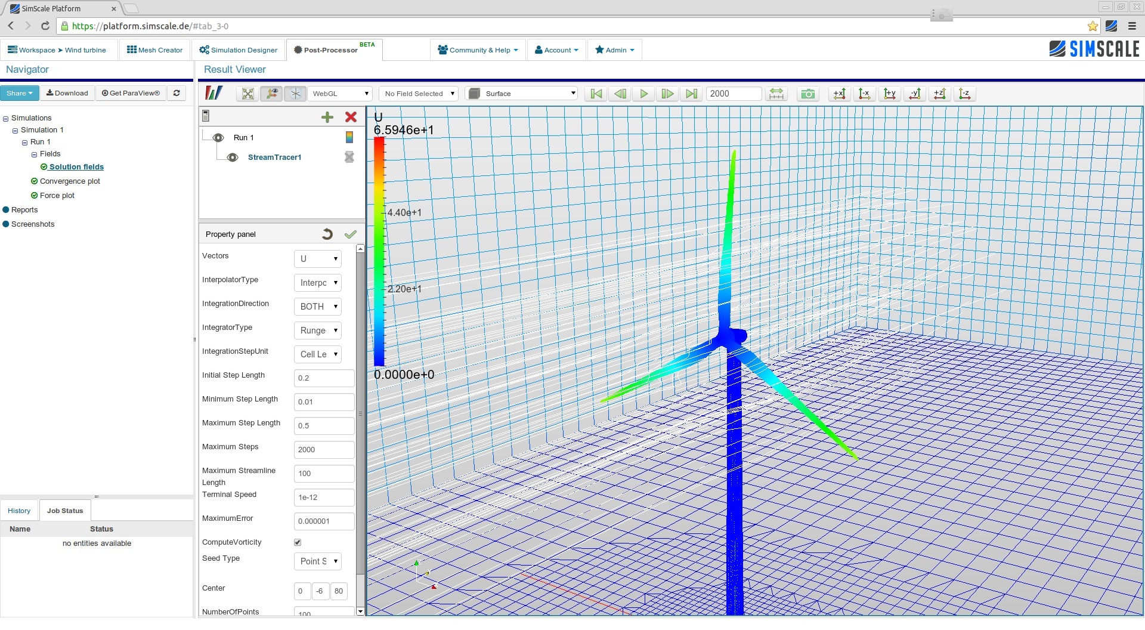The height and width of the screenshot is (630, 1145).
Task: Add a new filter with green plus icon
Action: pyautogui.click(x=327, y=118)
